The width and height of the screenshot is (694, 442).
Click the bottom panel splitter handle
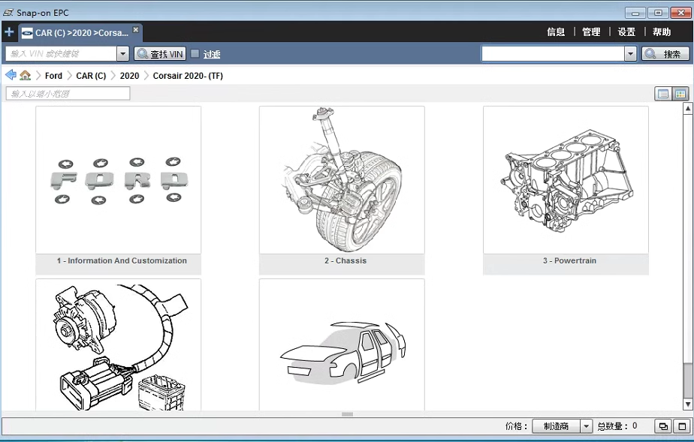coord(348,414)
